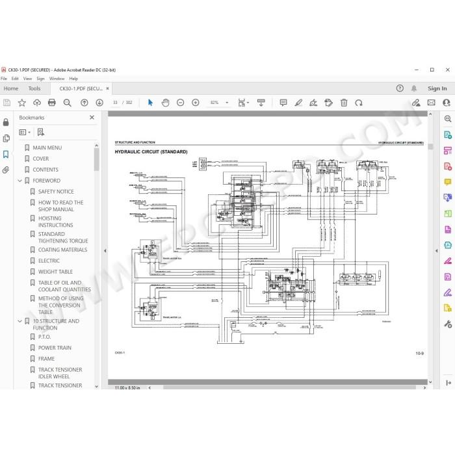Zoom out with minus button
455x455 pixels.
click(181, 103)
